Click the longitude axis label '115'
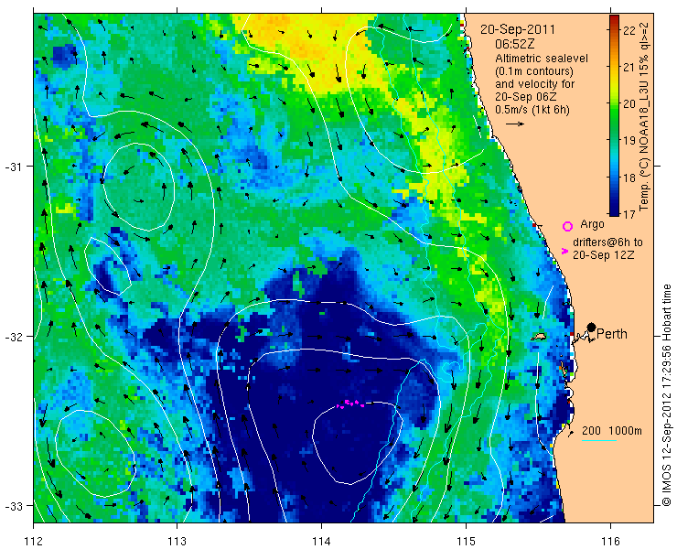Viewport: 677px width, 549px height. [466, 541]
